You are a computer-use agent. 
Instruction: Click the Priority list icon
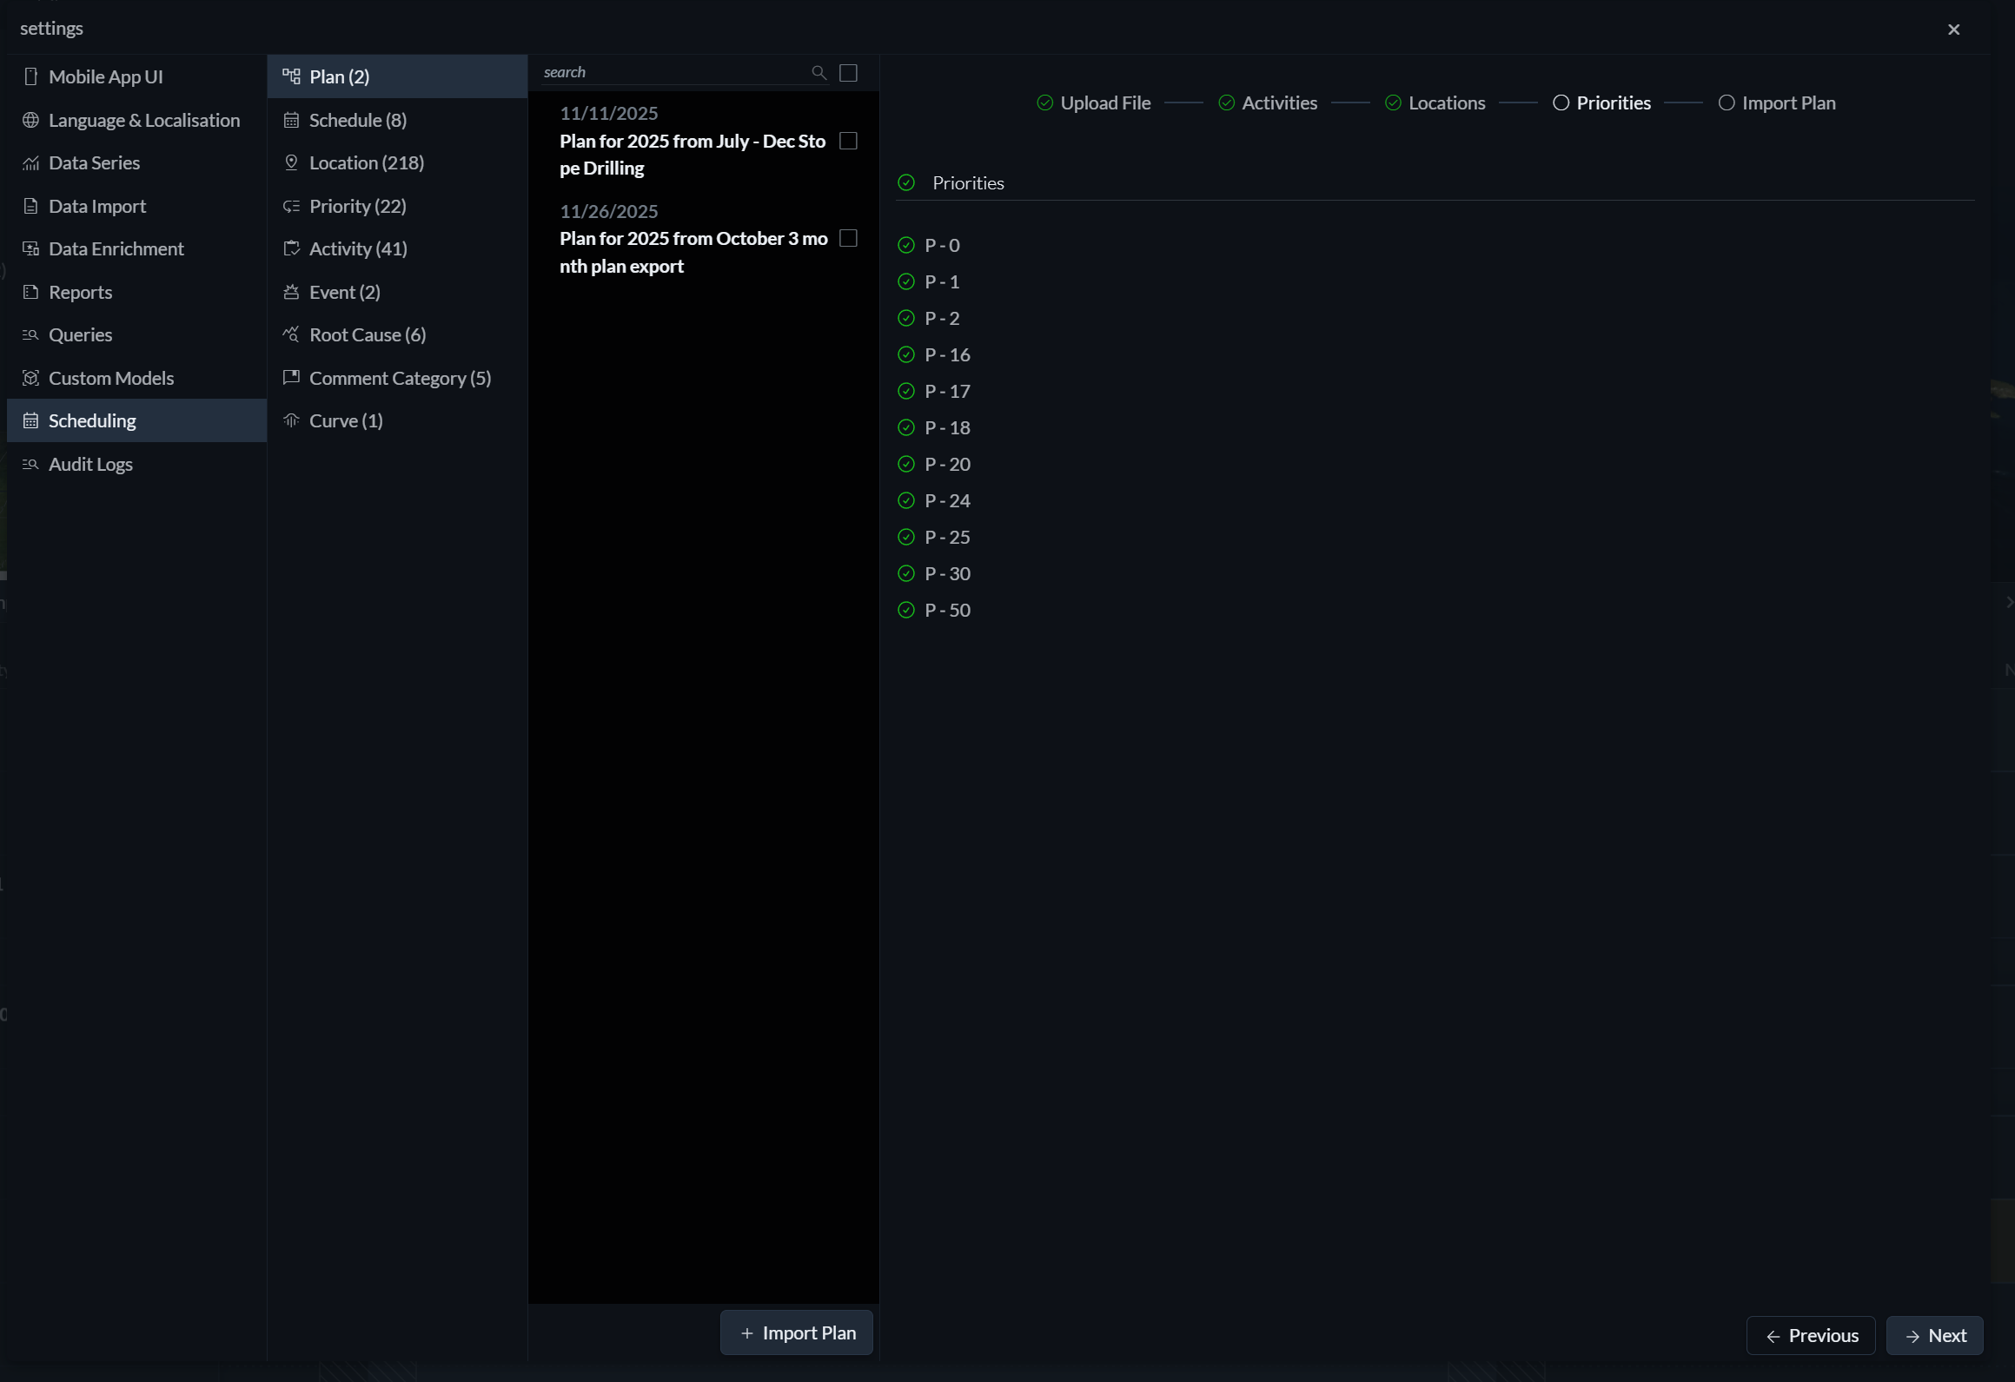pyautogui.click(x=291, y=206)
